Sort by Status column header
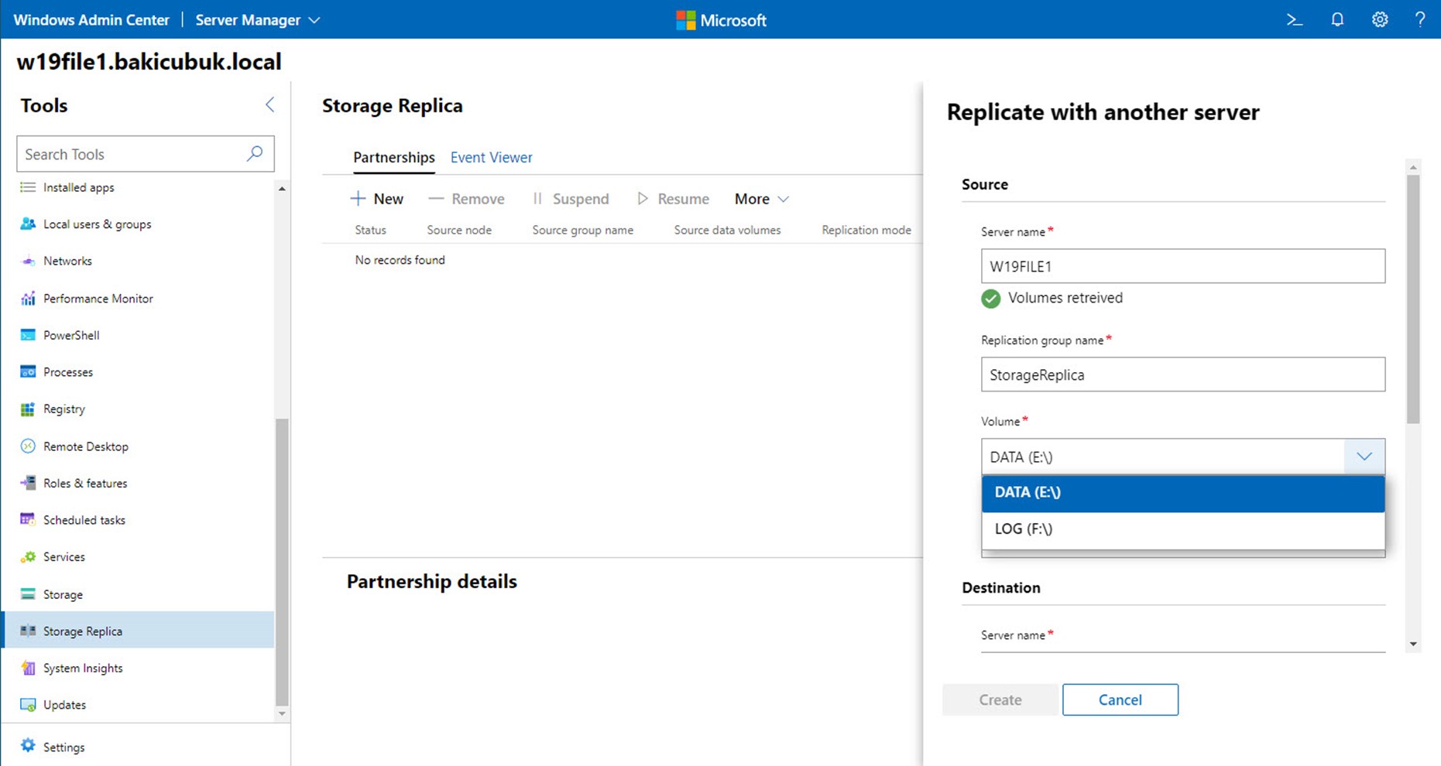This screenshot has height=766, width=1441. 370,230
